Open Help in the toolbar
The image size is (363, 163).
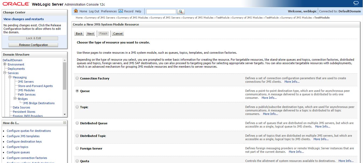pyautogui.click(x=138, y=11)
